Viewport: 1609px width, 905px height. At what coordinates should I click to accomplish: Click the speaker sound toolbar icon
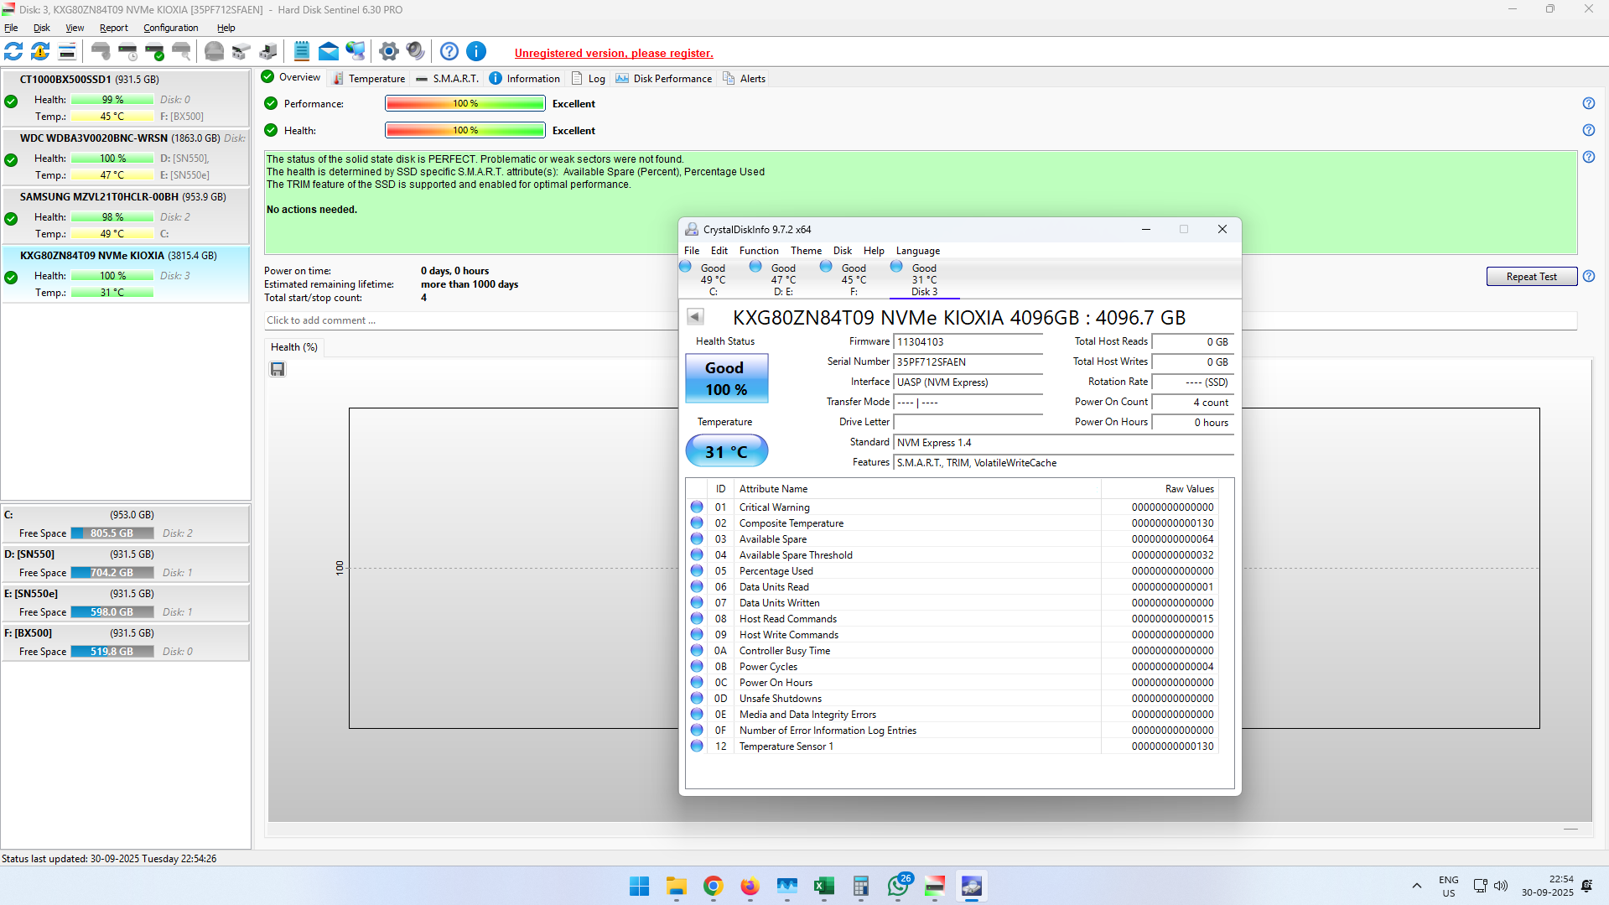[415, 52]
